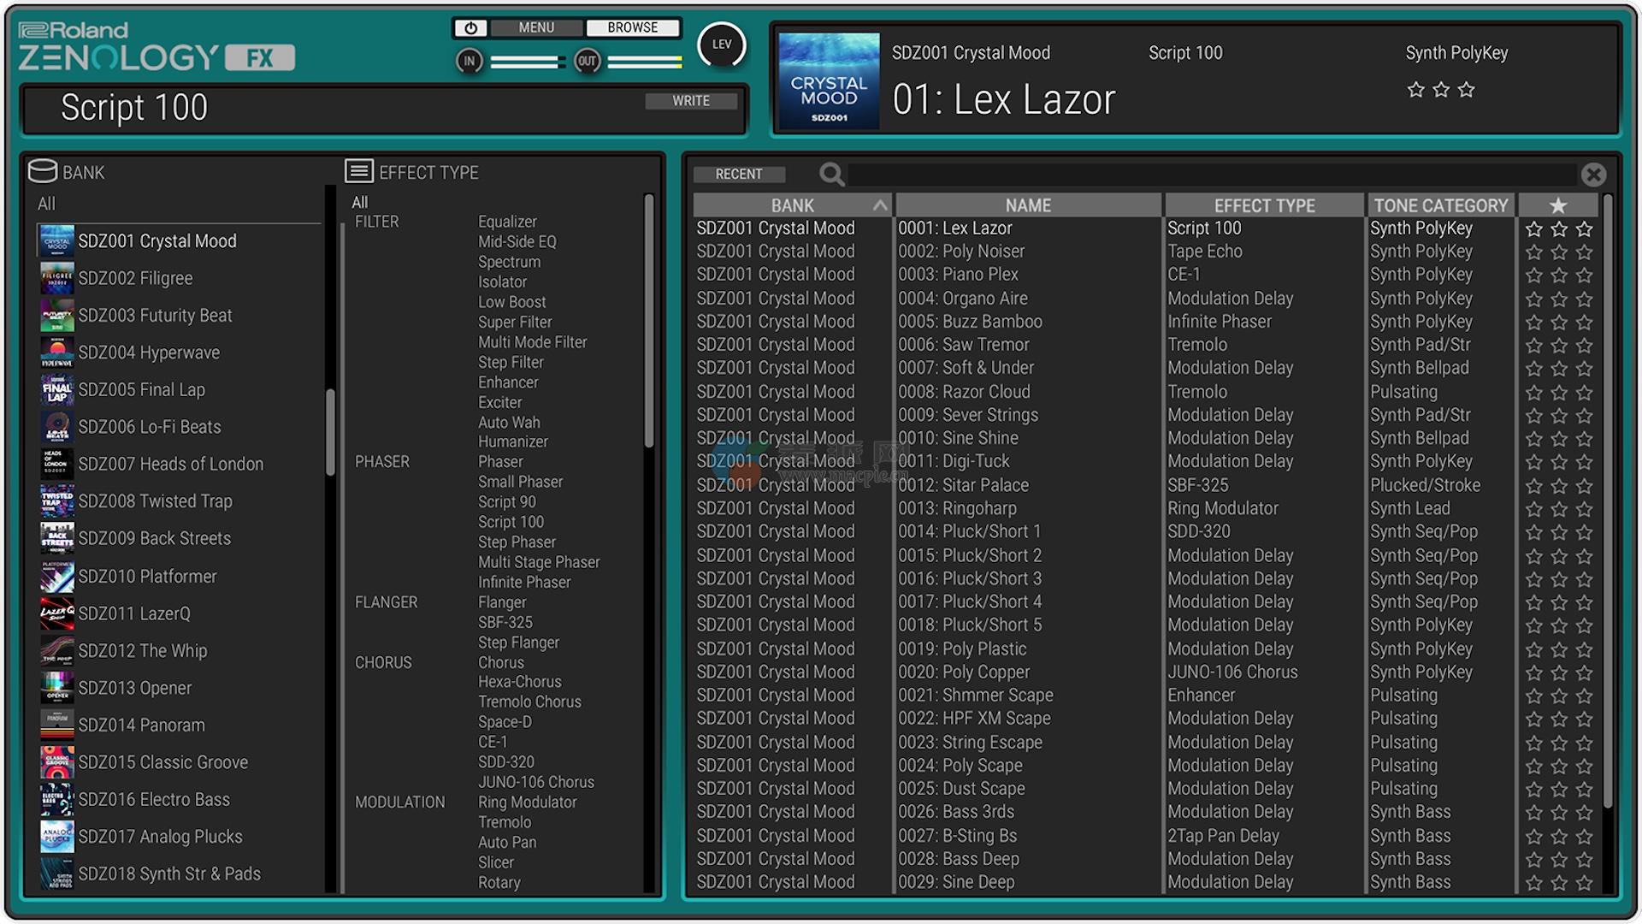Click the input level meter bar
Viewport: 1642px width, 924px height.
[x=528, y=62]
